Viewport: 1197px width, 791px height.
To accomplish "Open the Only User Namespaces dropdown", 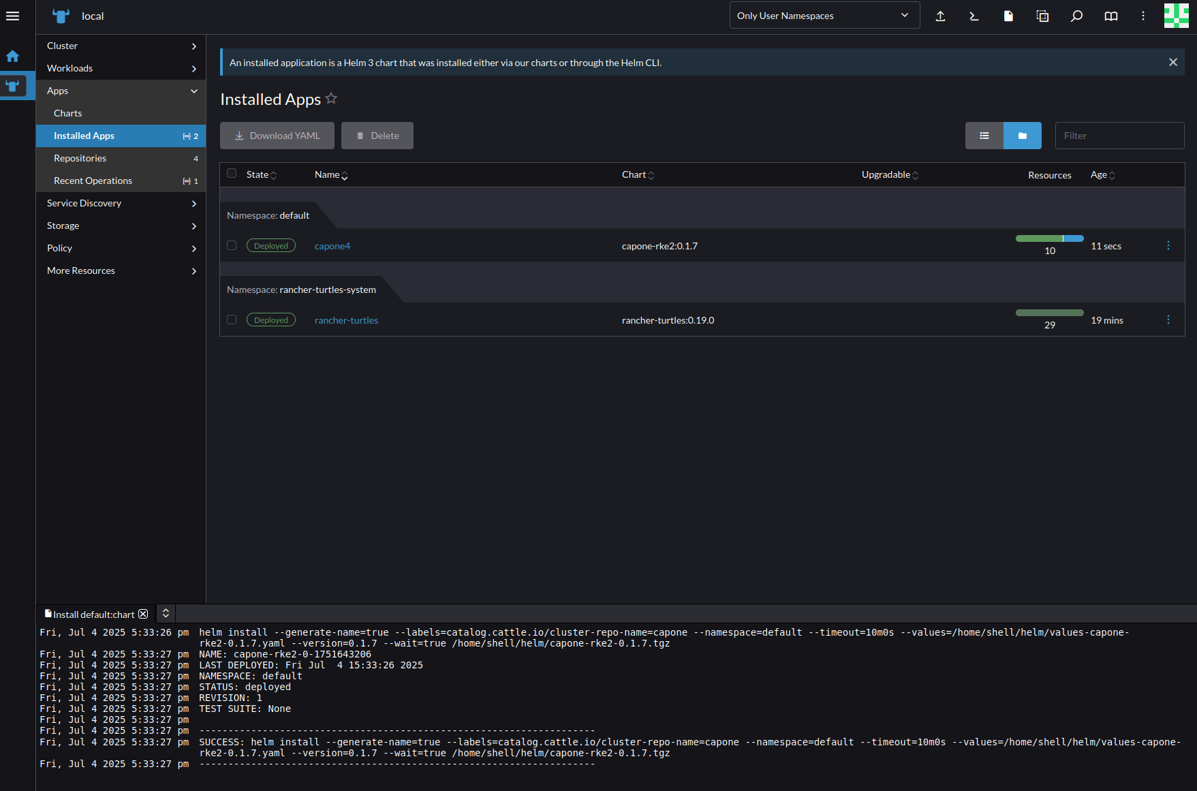I will click(x=824, y=15).
